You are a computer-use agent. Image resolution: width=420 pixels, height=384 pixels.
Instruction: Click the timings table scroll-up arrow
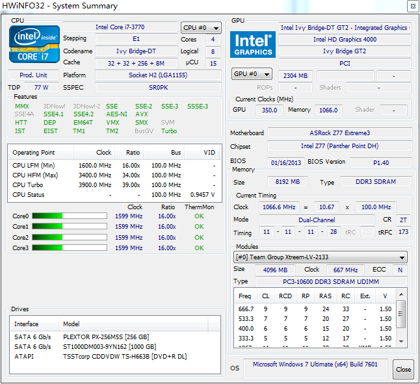click(401, 294)
